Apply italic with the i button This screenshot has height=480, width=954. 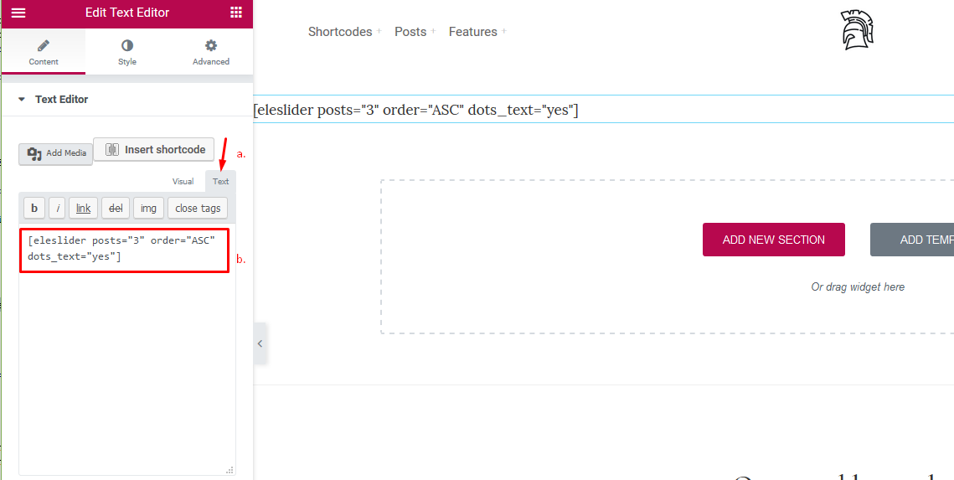pyautogui.click(x=58, y=209)
